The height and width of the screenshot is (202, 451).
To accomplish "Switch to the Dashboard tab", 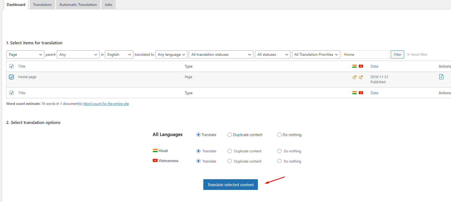I will point(16,5).
